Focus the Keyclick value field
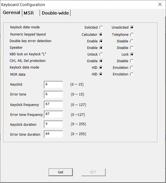The height and width of the screenshot is (183, 166). tap(53, 84)
